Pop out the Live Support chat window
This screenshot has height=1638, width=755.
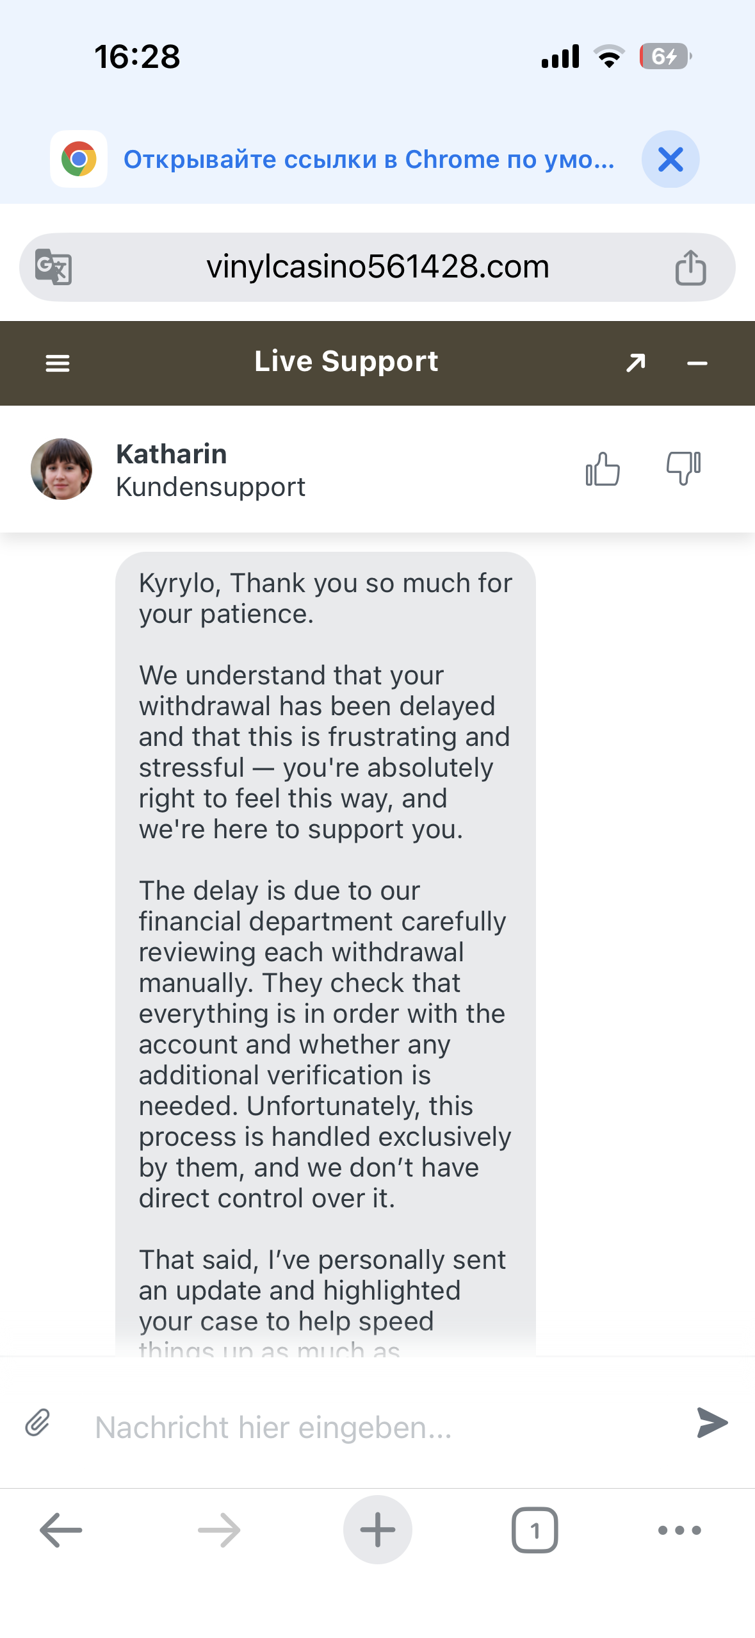click(x=635, y=363)
